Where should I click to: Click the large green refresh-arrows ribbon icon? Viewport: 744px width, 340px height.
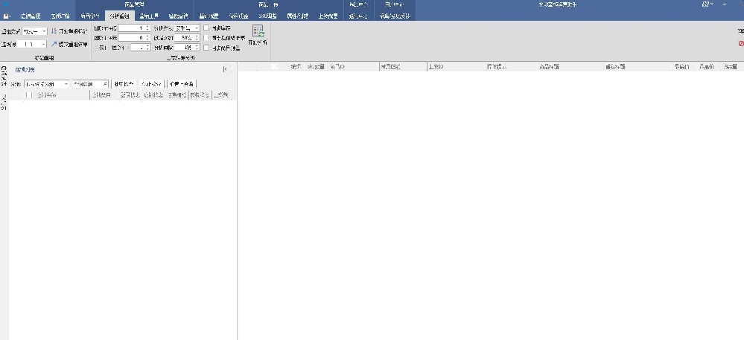258,32
